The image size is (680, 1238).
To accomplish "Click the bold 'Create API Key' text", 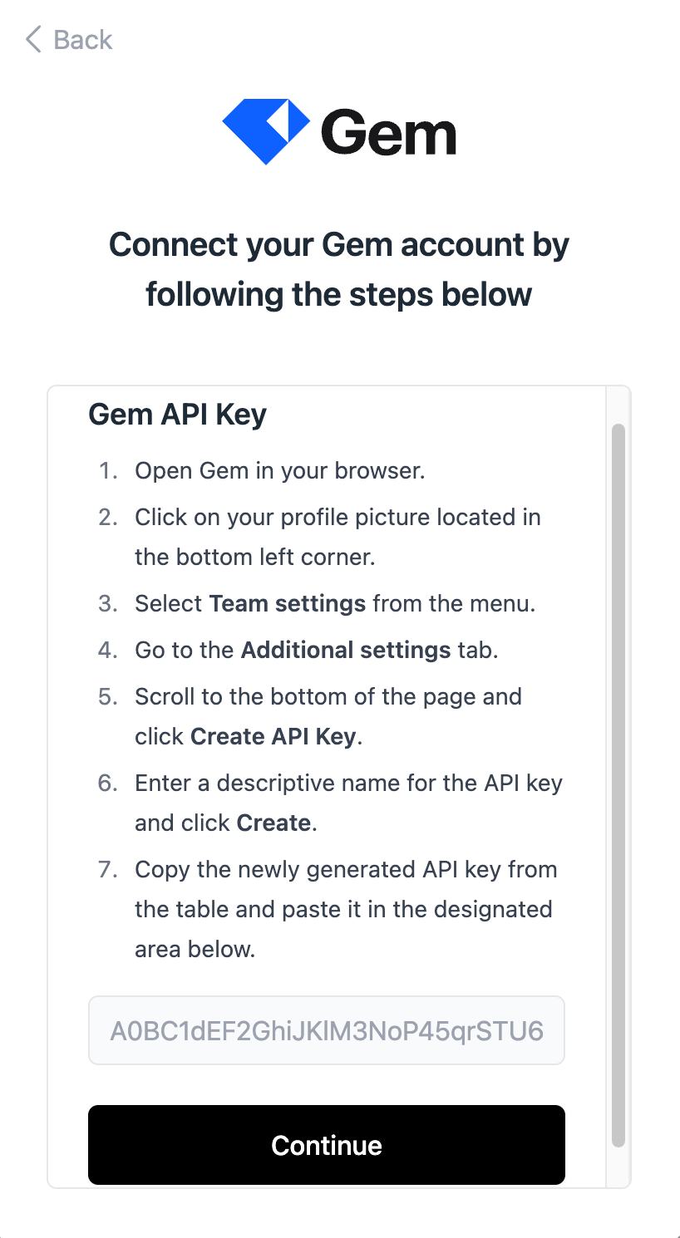I will [273, 736].
